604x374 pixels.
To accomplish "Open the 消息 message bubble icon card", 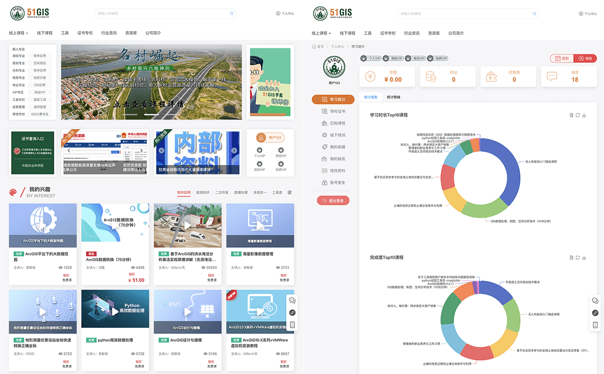I will coord(552,77).
